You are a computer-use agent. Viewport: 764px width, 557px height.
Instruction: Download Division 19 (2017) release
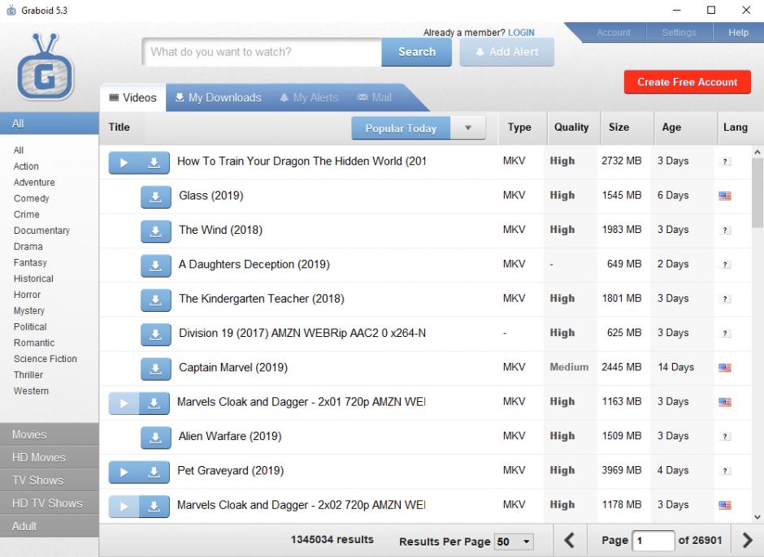[156, 335]
